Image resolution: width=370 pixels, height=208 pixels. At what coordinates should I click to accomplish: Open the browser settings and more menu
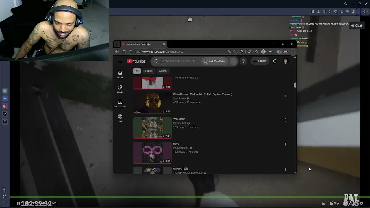point(270,52)
